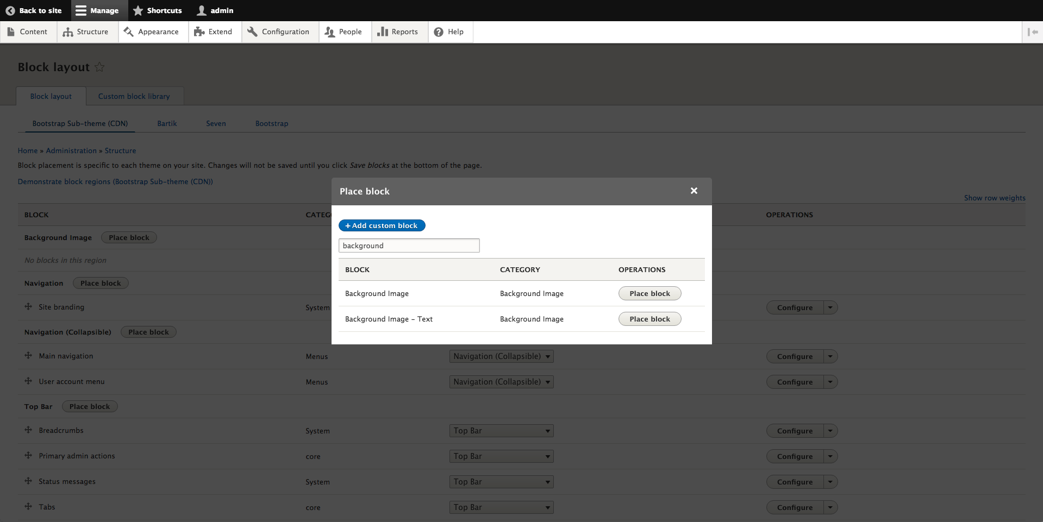Click the Back to site arrow icon
The width and height of the screenshot is (1043, 522).
point(10,10)
